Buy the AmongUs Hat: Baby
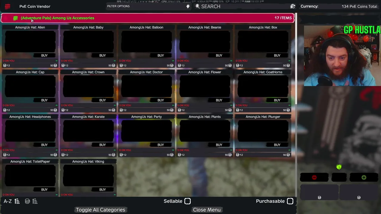 coord(102,56)
